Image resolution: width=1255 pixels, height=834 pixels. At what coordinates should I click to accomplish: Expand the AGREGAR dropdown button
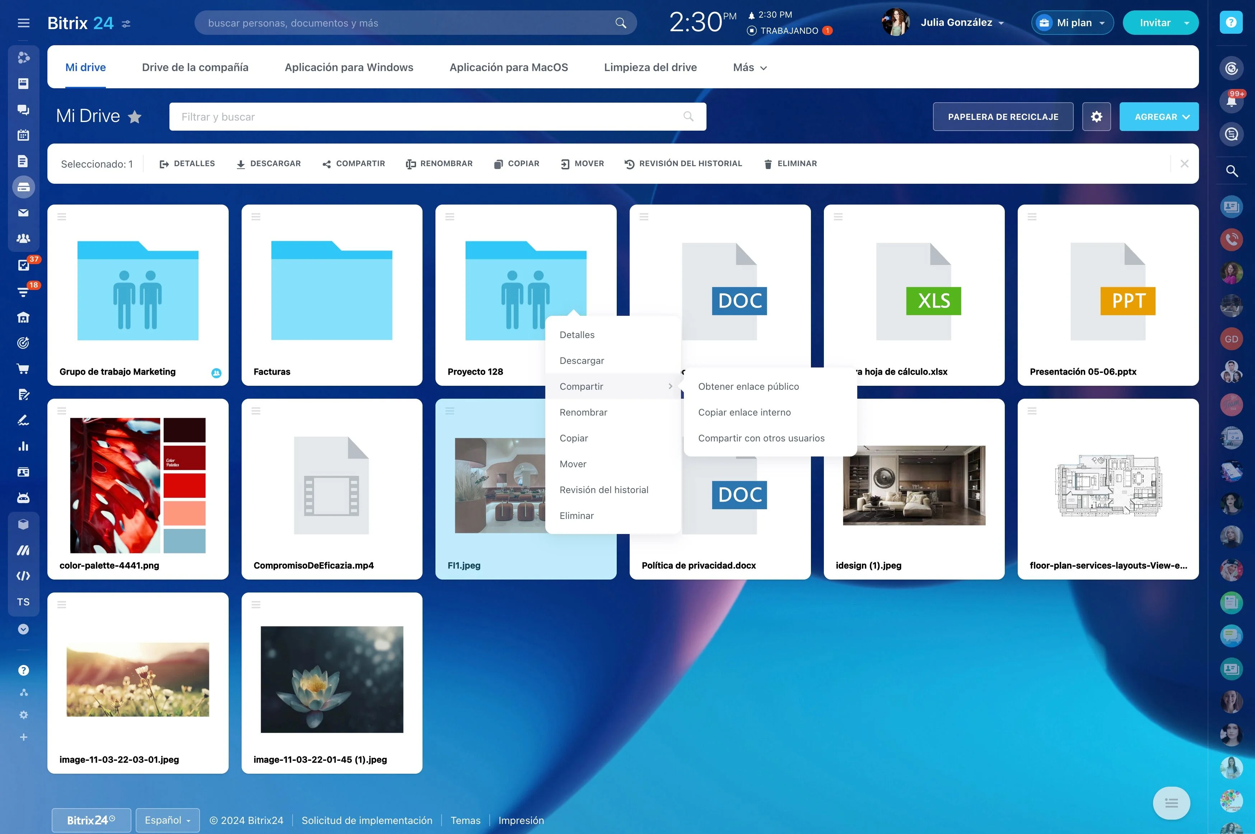pos(1159,117)
